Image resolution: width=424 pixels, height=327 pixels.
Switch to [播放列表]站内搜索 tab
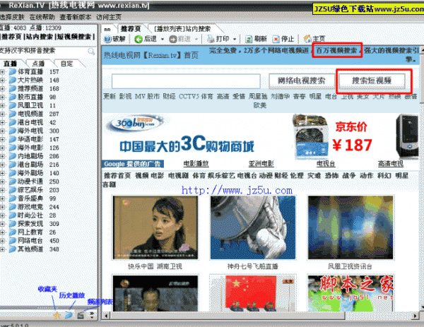[x=182, y=29]
